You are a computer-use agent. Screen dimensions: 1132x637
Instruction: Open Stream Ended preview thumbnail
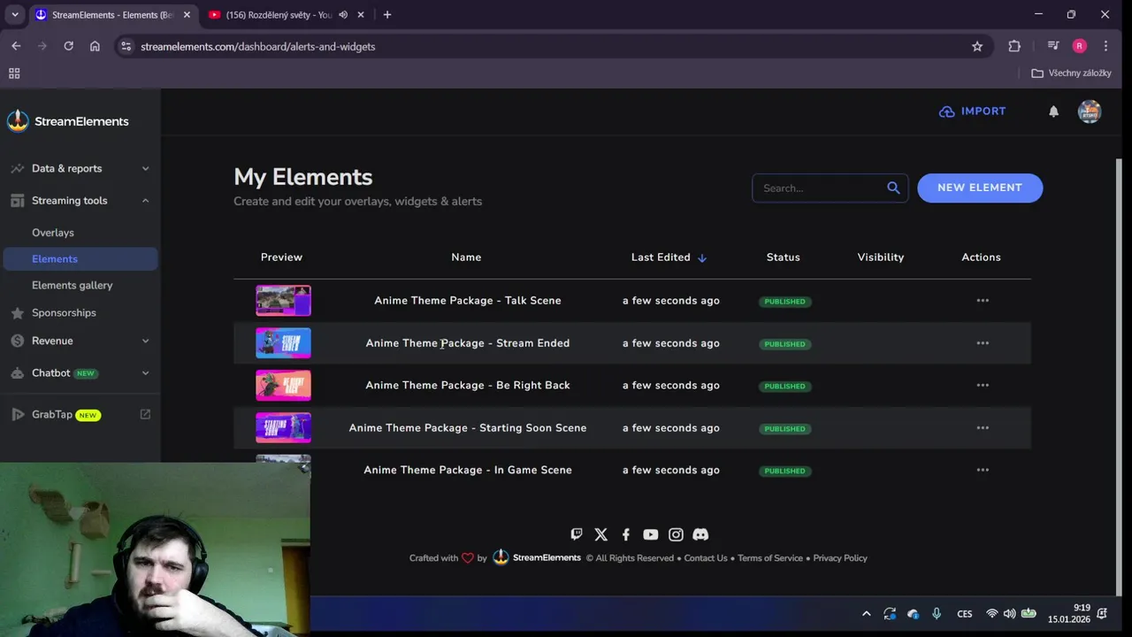coord(283,343)
